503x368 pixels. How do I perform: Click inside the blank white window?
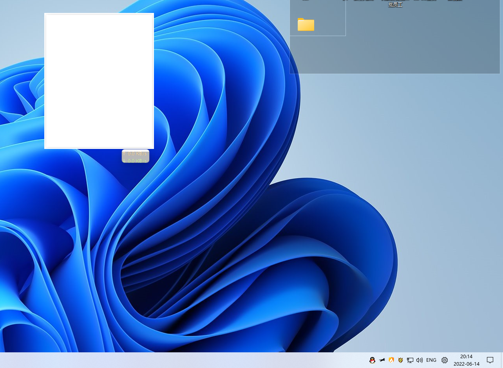99,81
